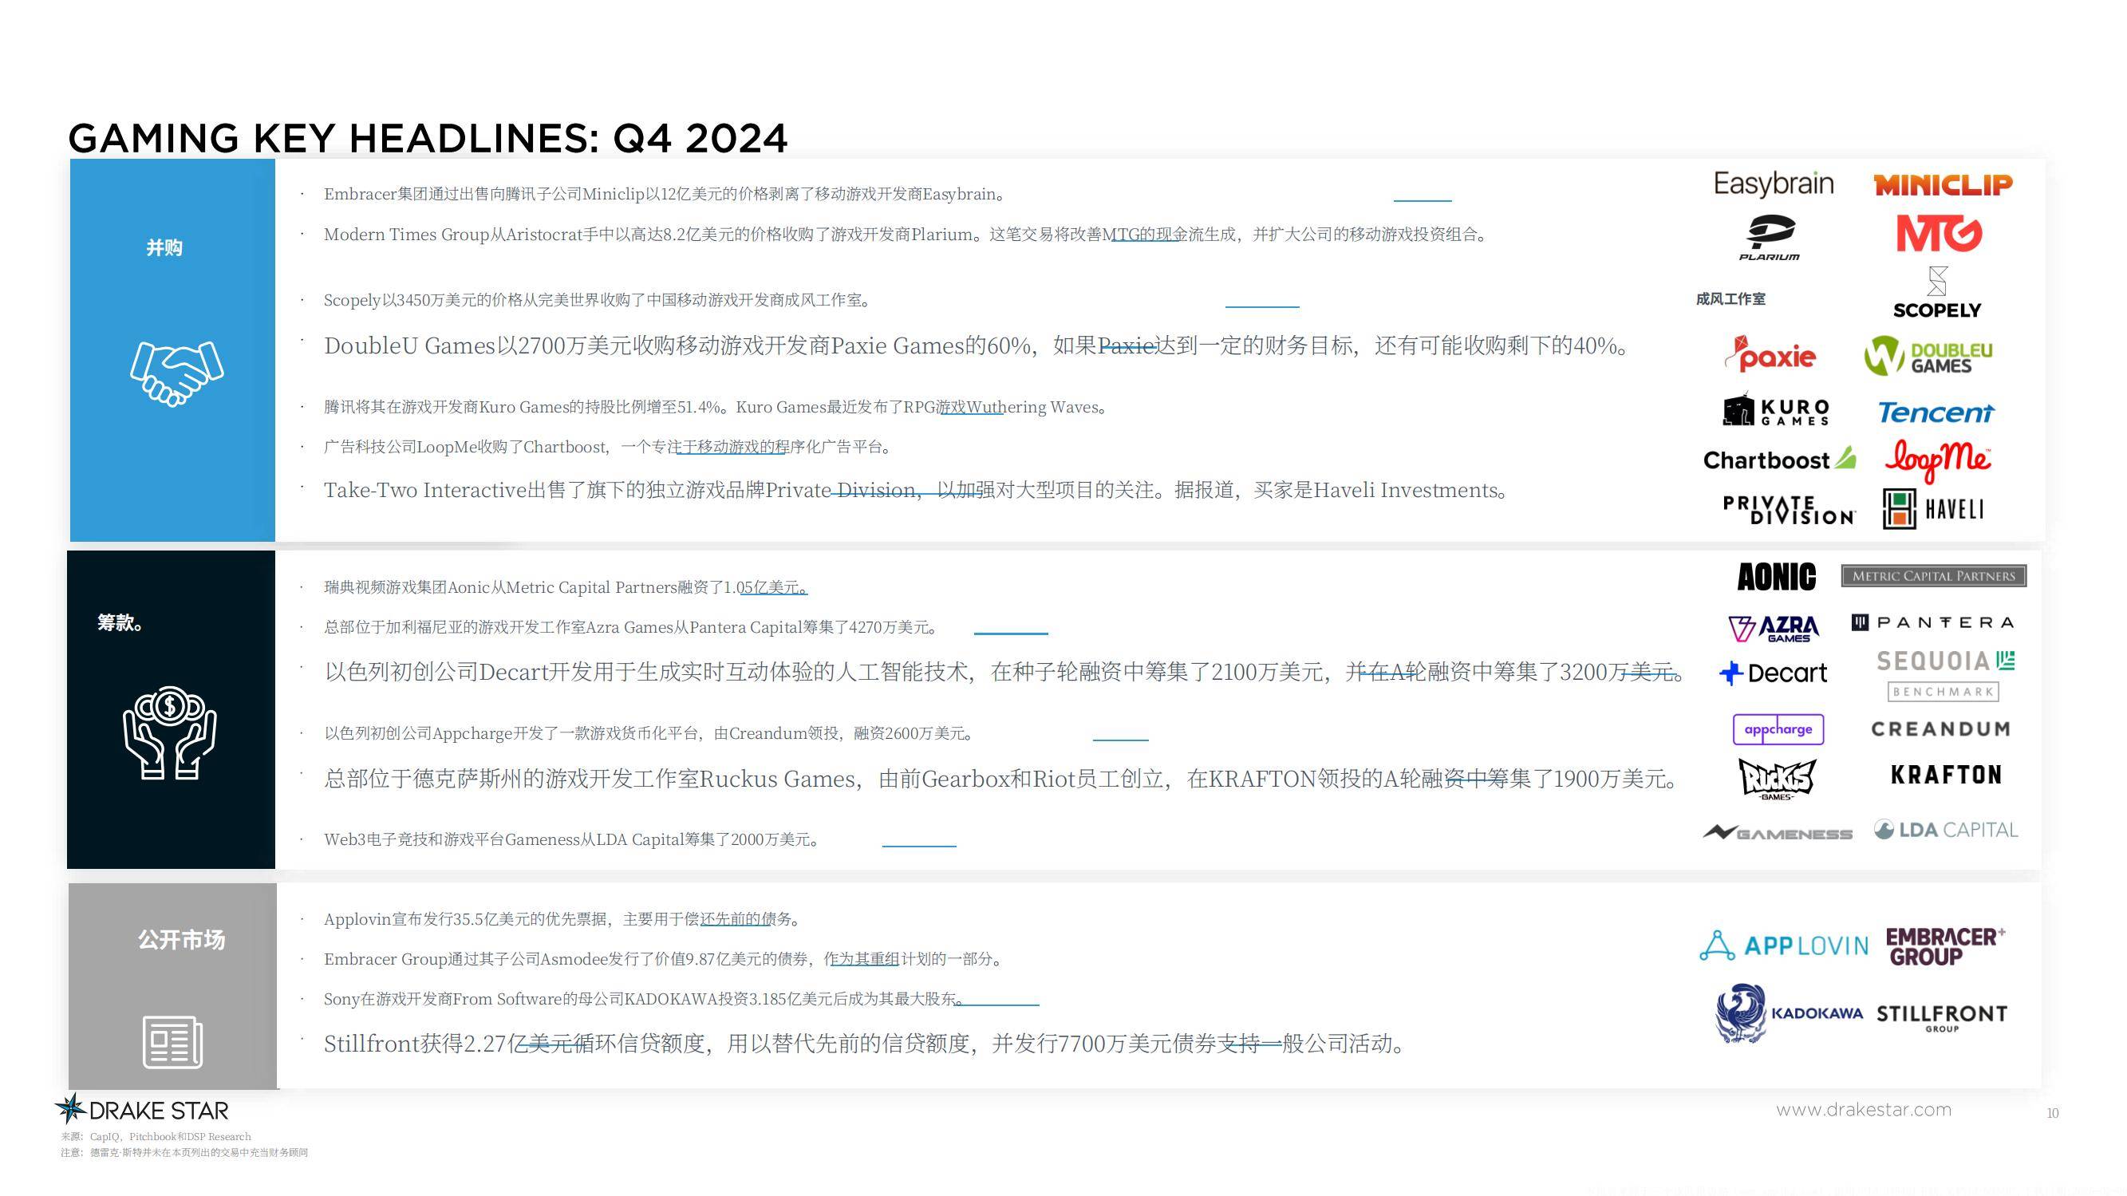
Task: Click the CapIQ Pitchbook source note
Action: (x=156, y=1136)
